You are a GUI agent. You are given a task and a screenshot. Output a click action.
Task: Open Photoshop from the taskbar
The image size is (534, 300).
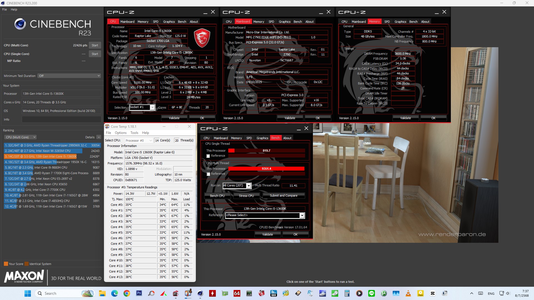tap(139, 293)
